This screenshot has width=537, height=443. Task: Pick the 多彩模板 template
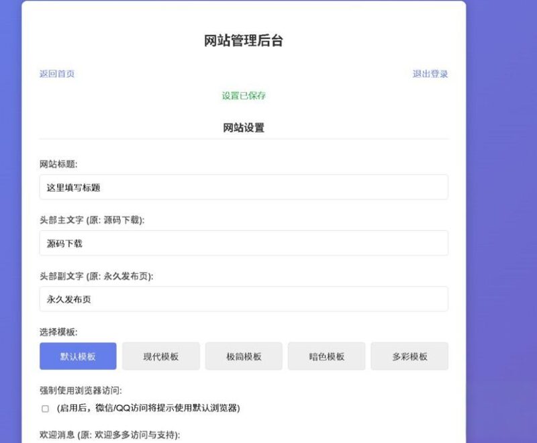(409, 356)
